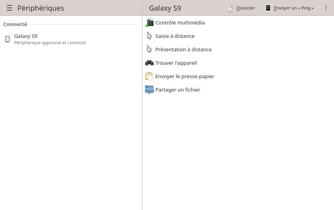Viewport: 334px width, 210px height.
Task: Click 'Périphérique approuvé et connecté' status text
Action: pos(50,43)
